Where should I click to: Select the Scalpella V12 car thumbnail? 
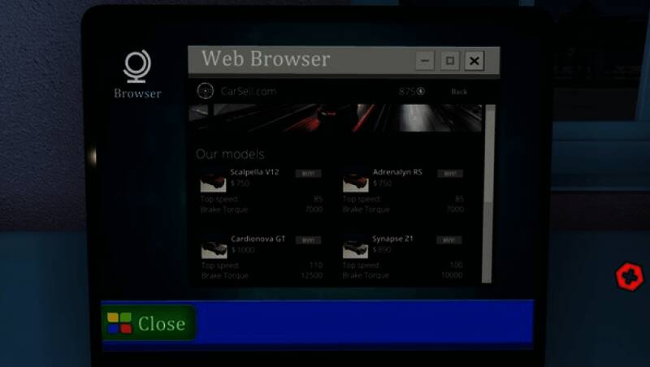tap(214, 183)
